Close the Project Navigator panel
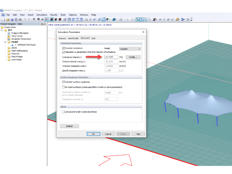Image resolution: width=232 pixels, height=174 pixels. [44, 24]
